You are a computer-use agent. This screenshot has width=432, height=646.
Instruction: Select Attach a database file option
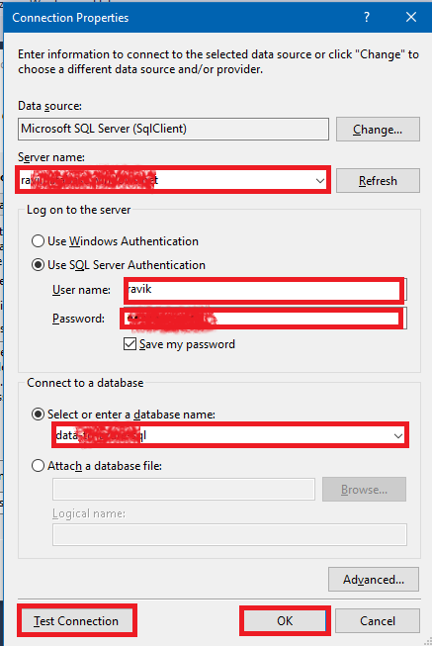point(38,466)
